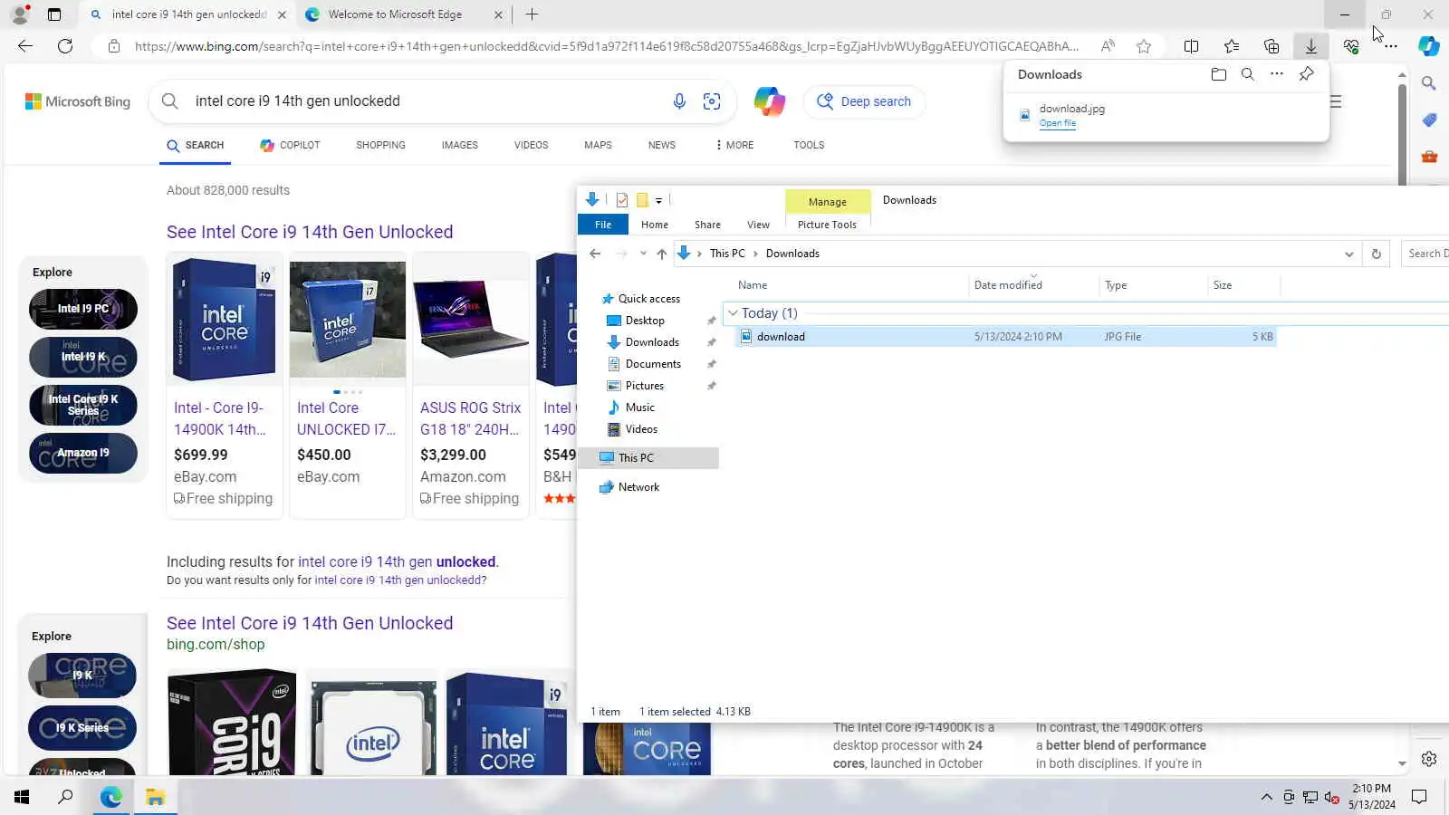Sort files by the Date modified column
This screenshot has width=1449, height=815.
pyautogui.click(x=1034, y=285)
